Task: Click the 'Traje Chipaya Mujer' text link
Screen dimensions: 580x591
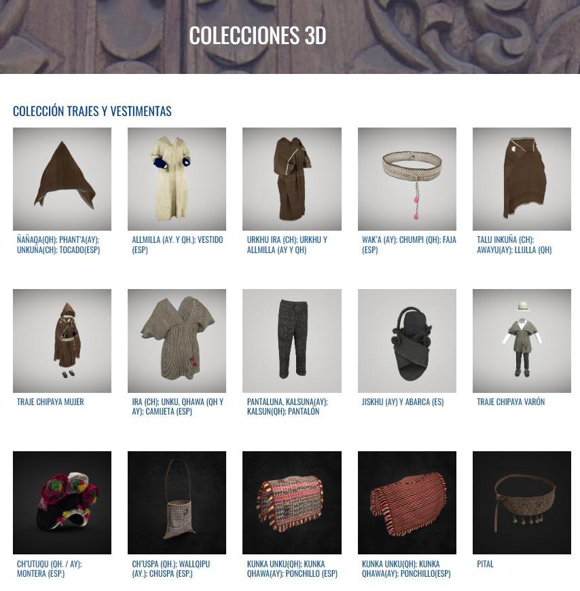Action: [50, 402]
